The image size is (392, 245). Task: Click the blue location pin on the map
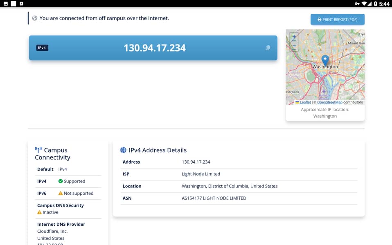click(x=325, y=60)
